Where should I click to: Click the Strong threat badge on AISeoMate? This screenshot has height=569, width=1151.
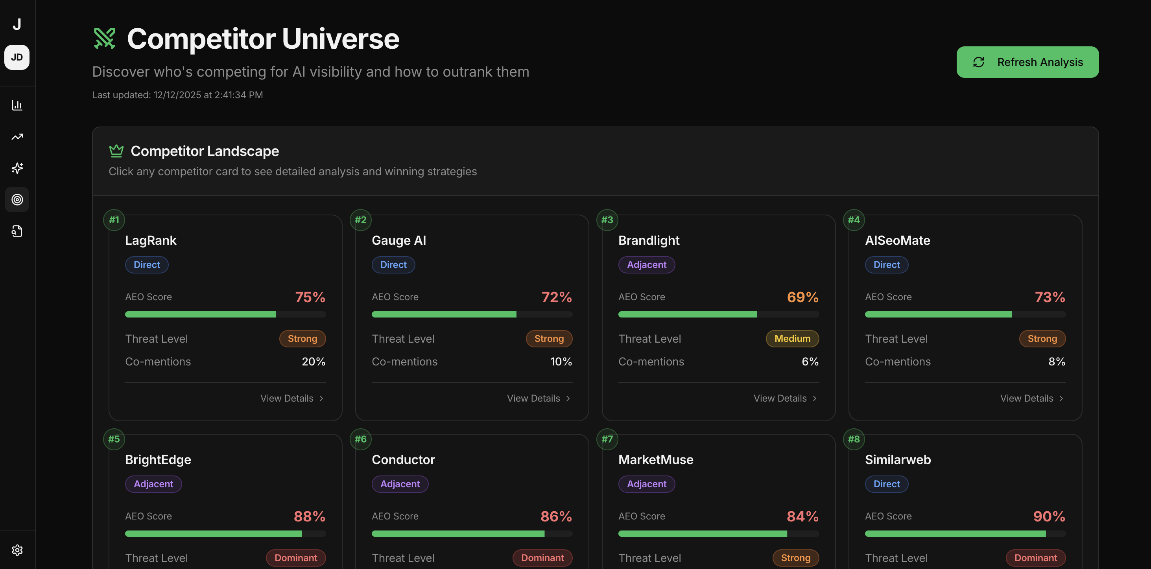pos(1042,338)
